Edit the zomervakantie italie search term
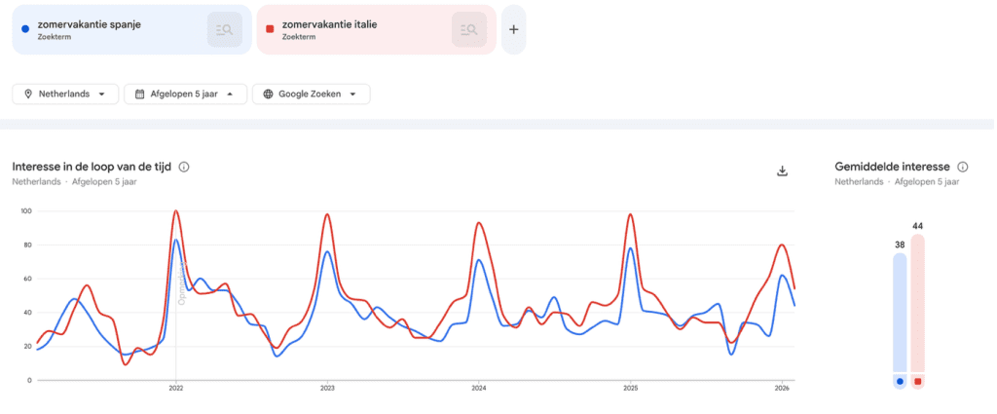The image size is (997, 414). (330, 24)
